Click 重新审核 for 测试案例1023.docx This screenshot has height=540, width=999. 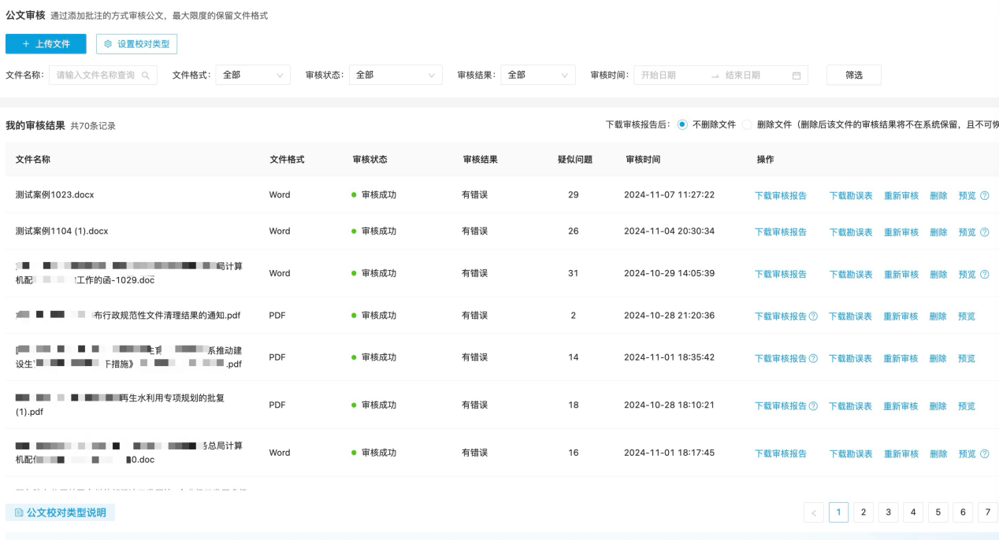(901, 195)
